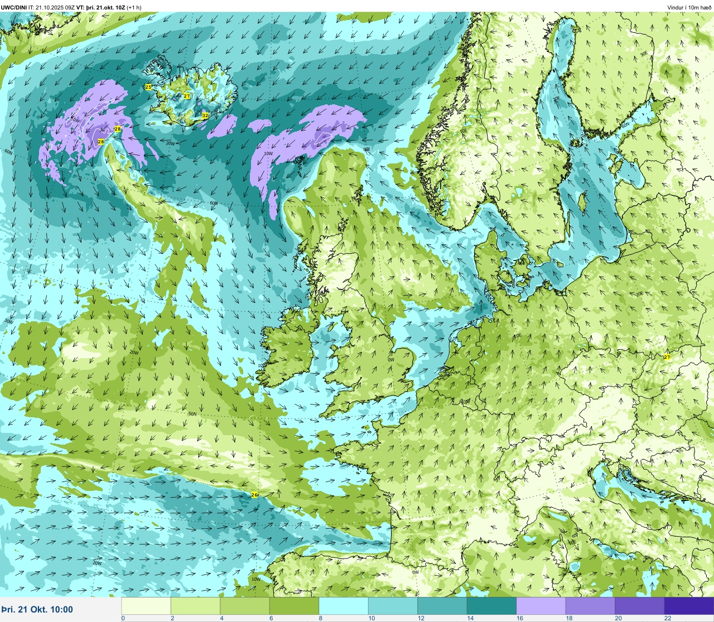Click the 'Vindur í 10m hæð' title
The image size is (714, 622).
point(689,8)
